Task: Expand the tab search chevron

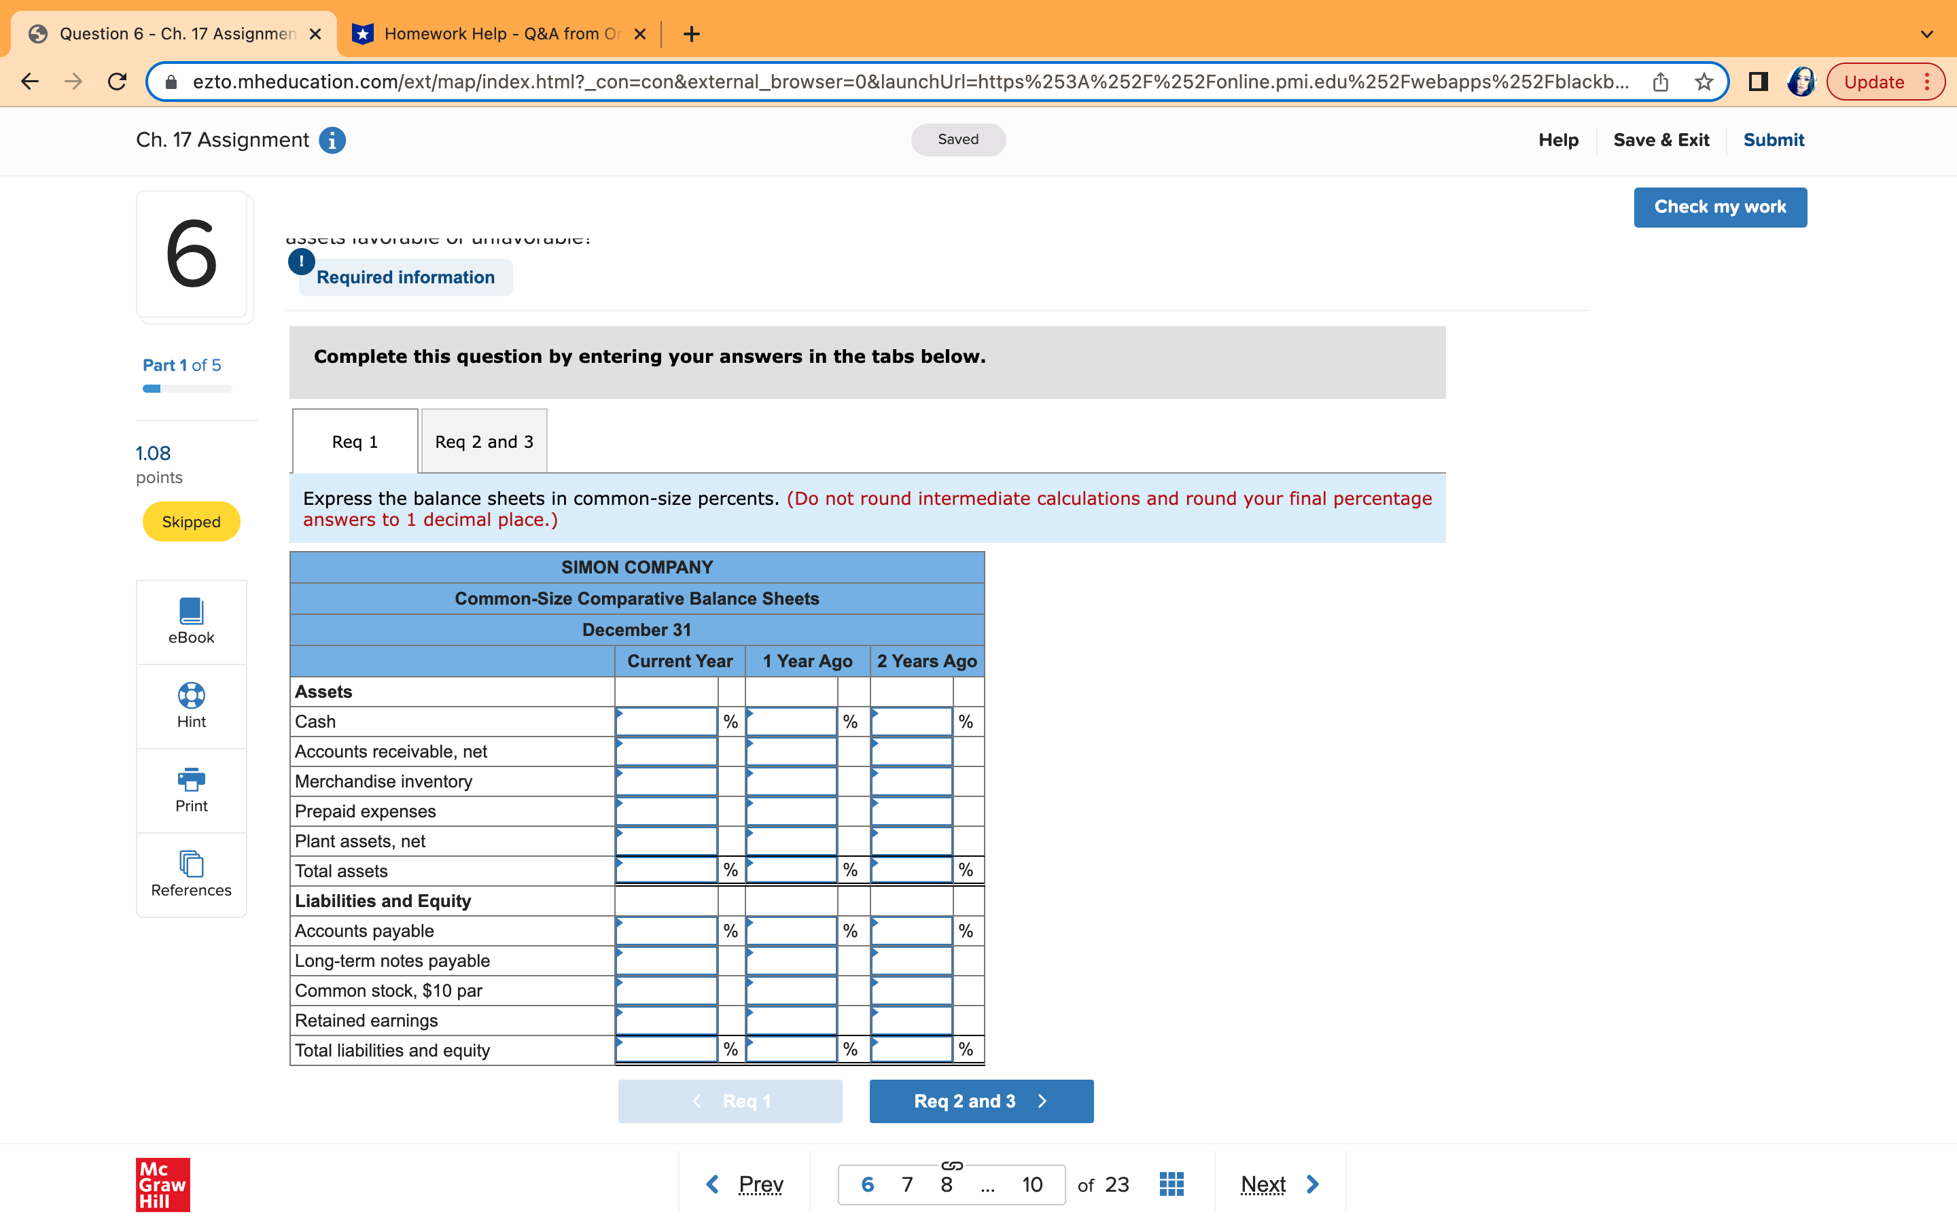Action: (x=1926, y=34)
